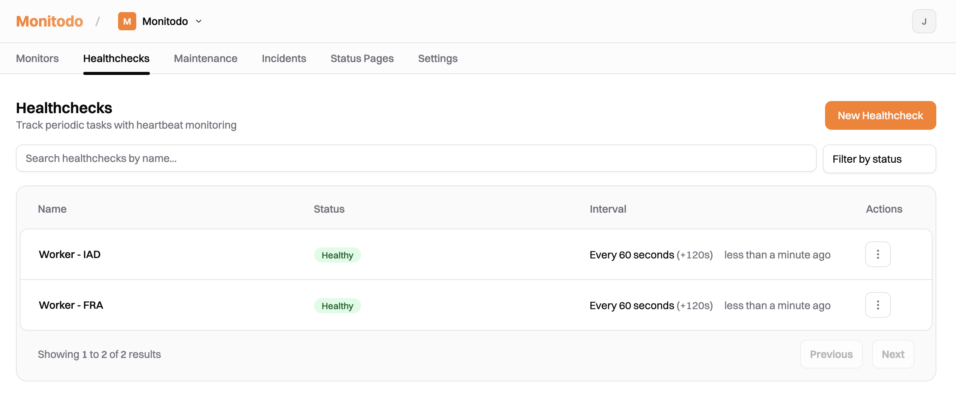Open the Incidents tab
956x420 pixels.
[284, 58]
